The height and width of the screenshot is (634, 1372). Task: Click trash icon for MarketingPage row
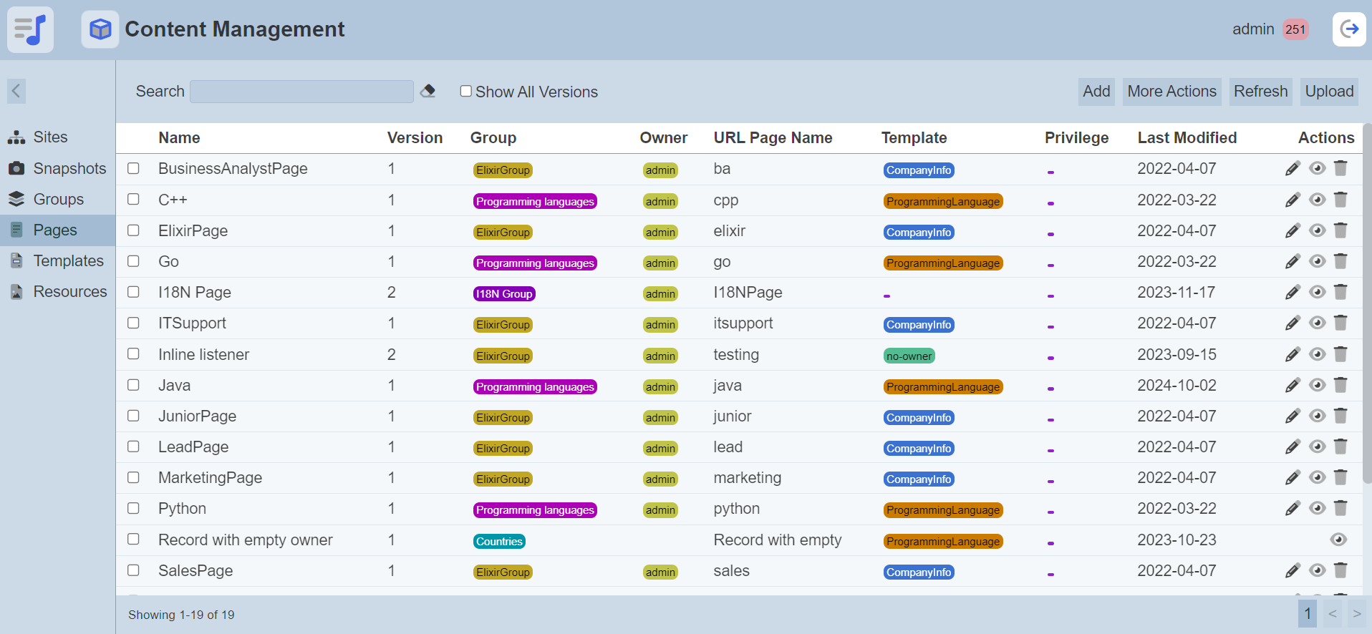pos(1340,477)
